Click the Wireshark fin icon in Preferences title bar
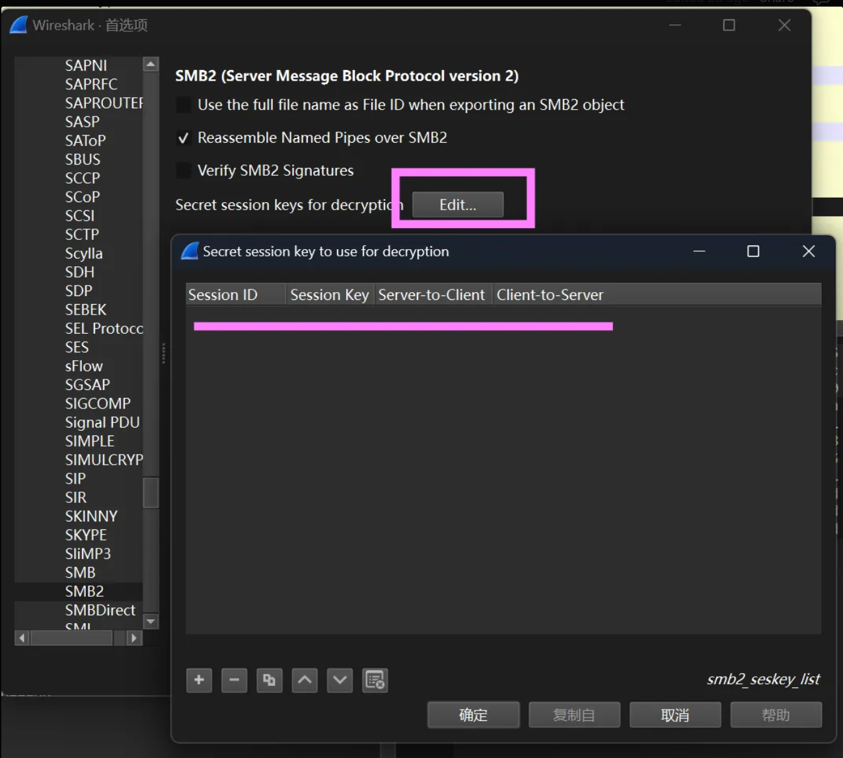Screen dimensions: 843x758 pos(18,25)
